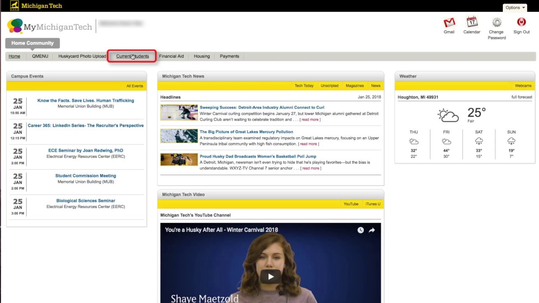Image resolution: width=539 pixels, height=303 pixels.
Task: Open the Options dropdown
Action: tap(515, 8)
